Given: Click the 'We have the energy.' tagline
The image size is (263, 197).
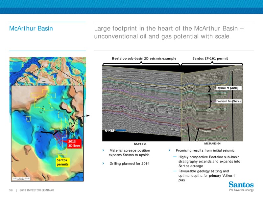Looking at the screenshot, I should pos(241,190).
